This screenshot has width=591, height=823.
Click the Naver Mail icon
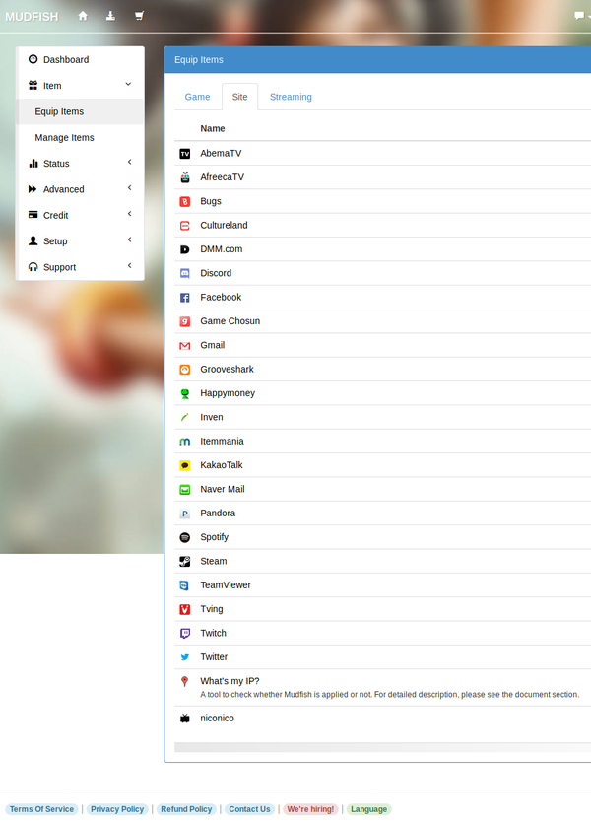pyautogui.click(x=184, y=490)
